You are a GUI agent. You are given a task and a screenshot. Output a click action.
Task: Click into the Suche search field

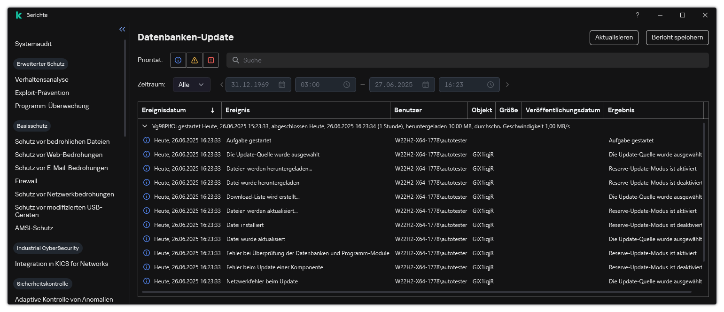tap(470, 60)
